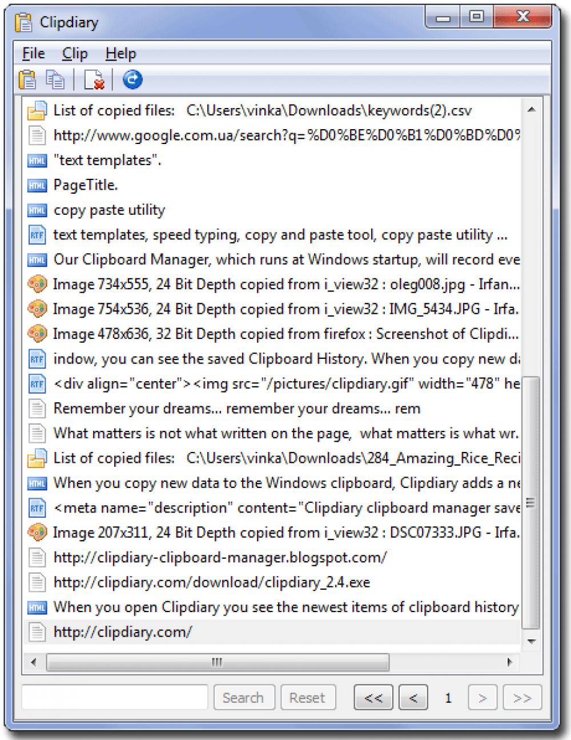Click the image icon beside the IMG_5434.JPG entry

click(x=37, y=309)
